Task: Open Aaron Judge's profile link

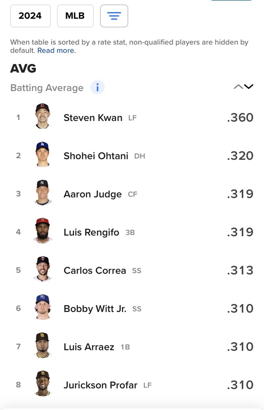Action: (x=93, y=194)
